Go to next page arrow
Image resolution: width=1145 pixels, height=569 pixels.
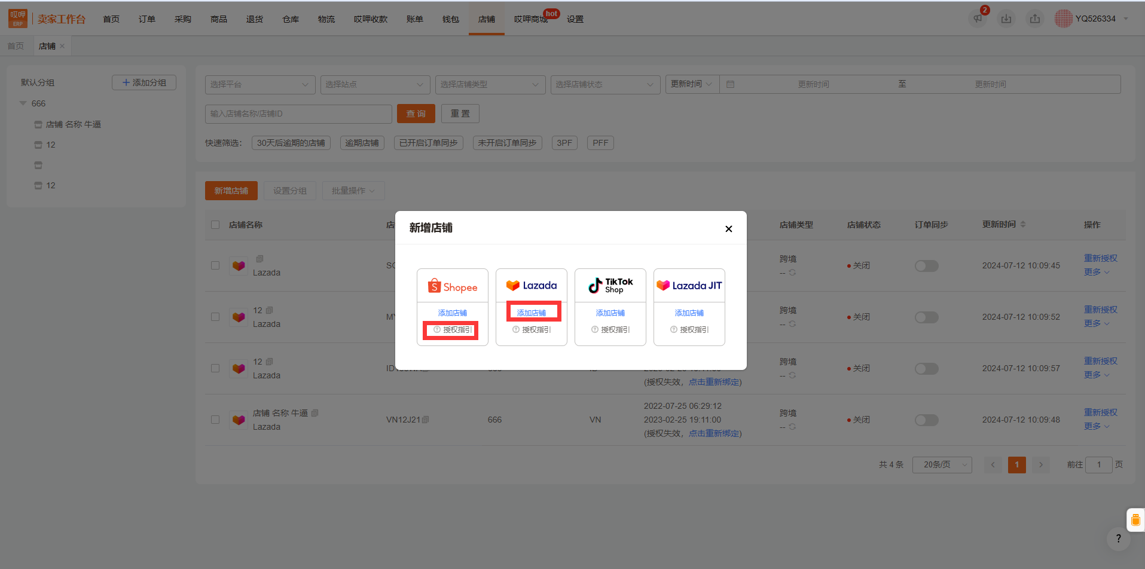coord(1041,464)
